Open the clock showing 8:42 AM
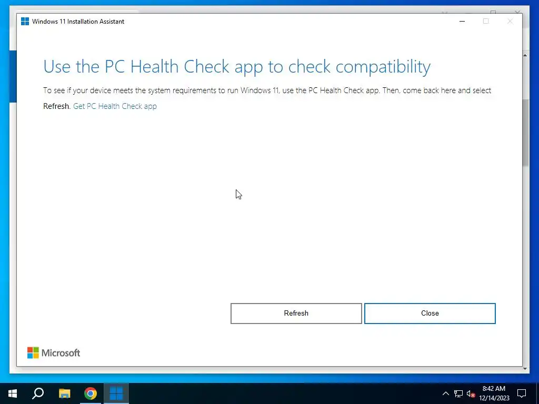 [x=494, y=393]
